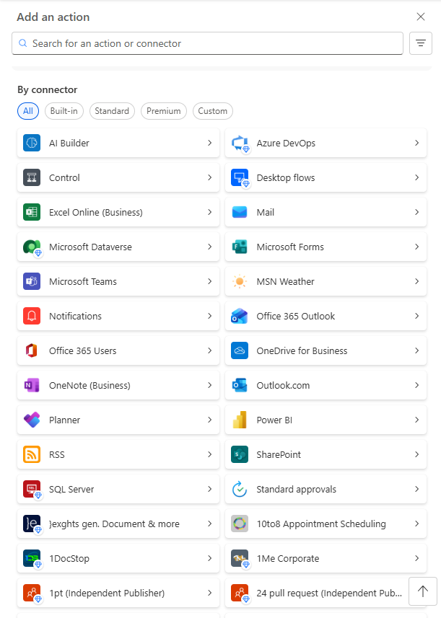
Task: Click the Power BI icon
Action: click(240, 420)
